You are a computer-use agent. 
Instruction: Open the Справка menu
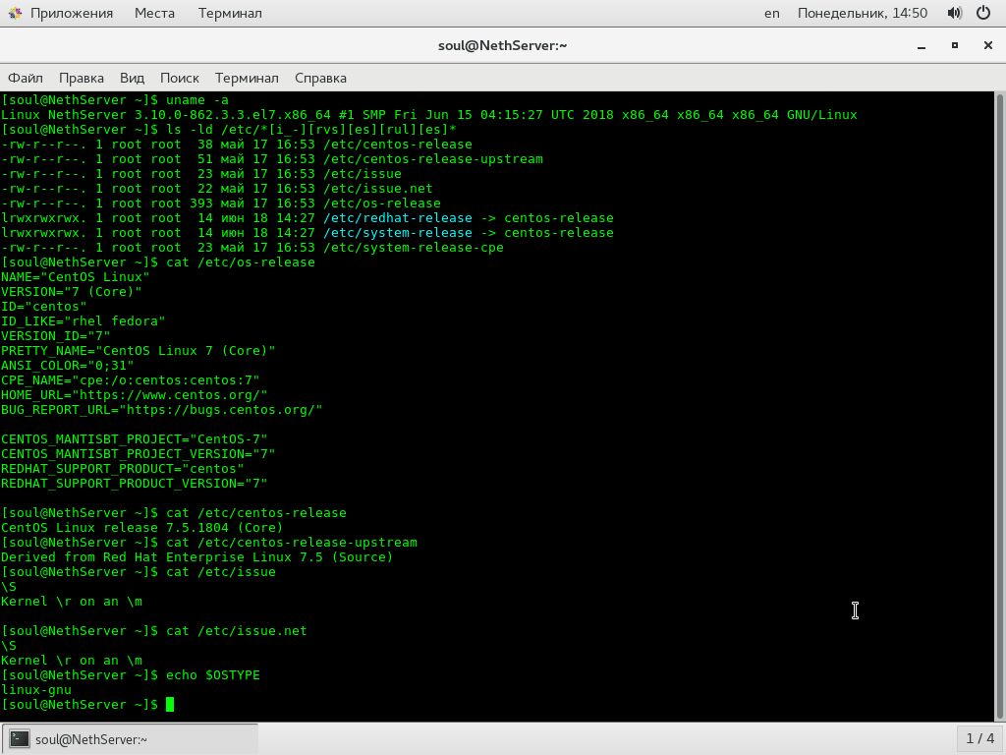point(320,78)
